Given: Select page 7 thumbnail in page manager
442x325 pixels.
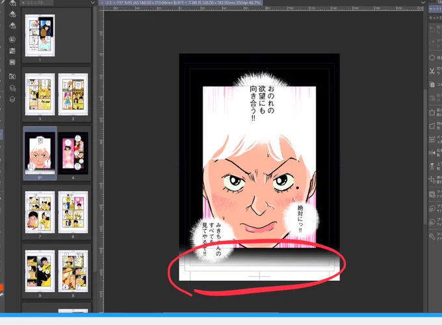Looking at the screenshot, I should click(x=40, y=212).
